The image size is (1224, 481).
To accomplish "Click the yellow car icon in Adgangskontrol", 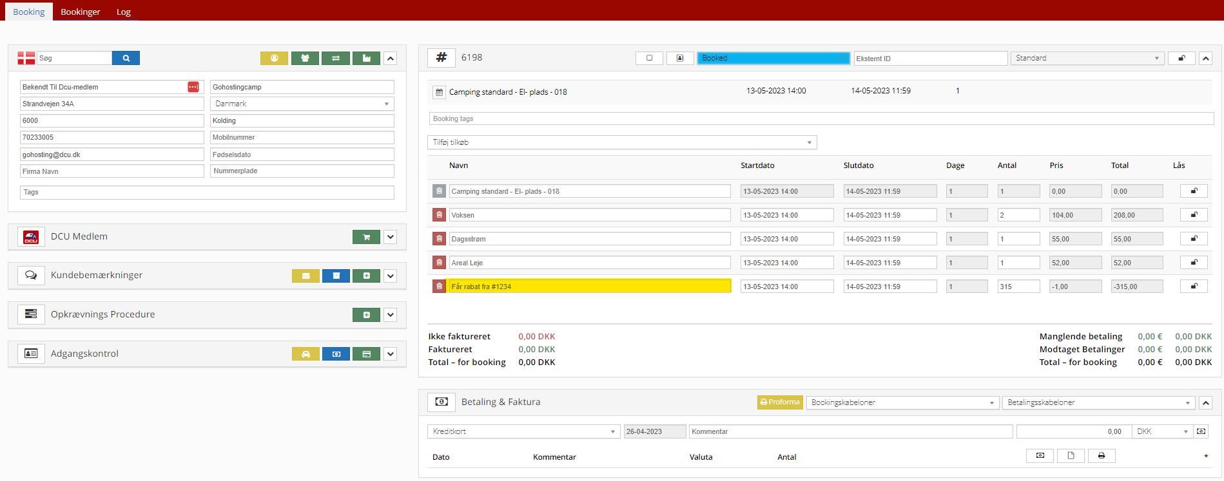I will pos(306,354).
